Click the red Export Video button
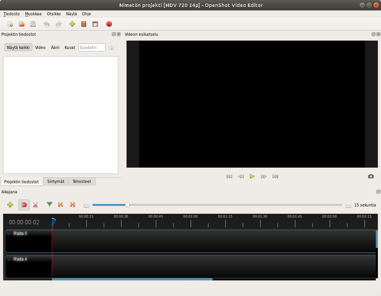 pos(109,24)
